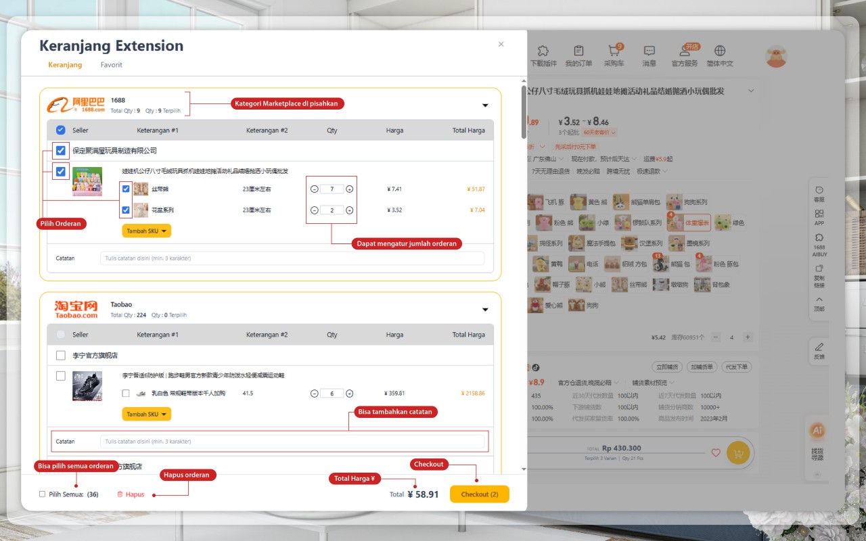Select the 熊猫 包 variant swatch
The image size is (866, 541).
(x=673, y=264)
